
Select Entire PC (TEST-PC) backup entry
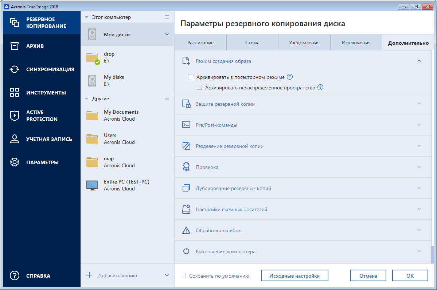127,185
